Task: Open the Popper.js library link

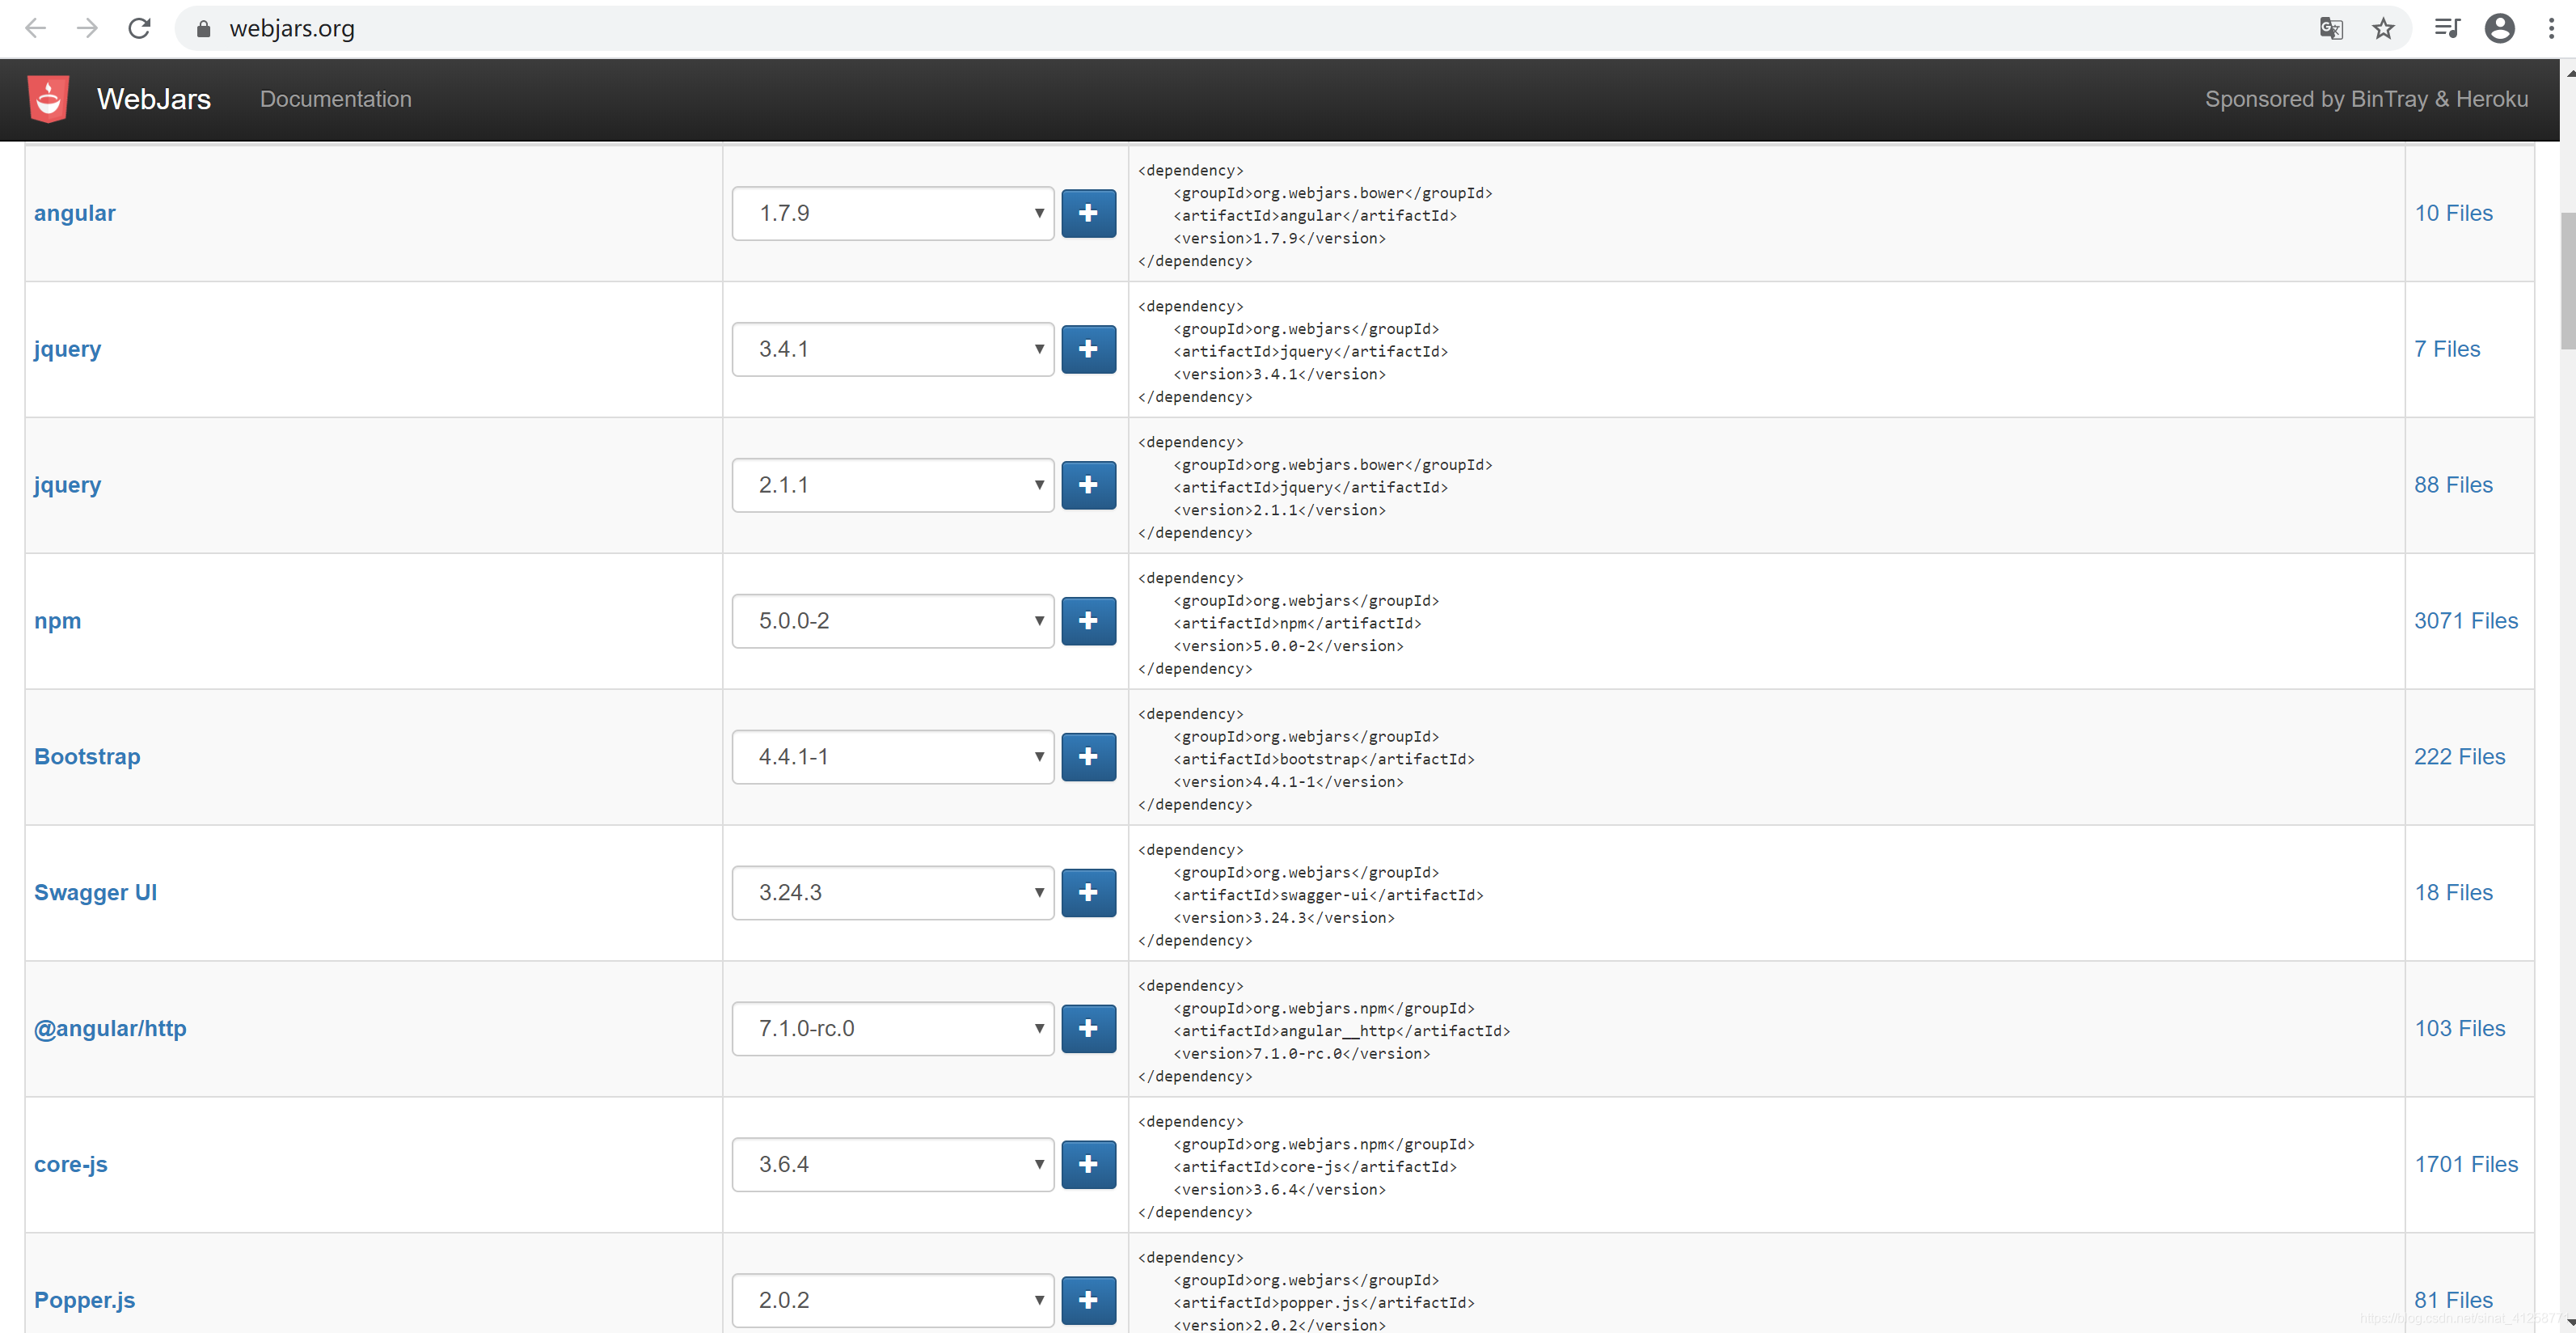Action: point(84,1300)
